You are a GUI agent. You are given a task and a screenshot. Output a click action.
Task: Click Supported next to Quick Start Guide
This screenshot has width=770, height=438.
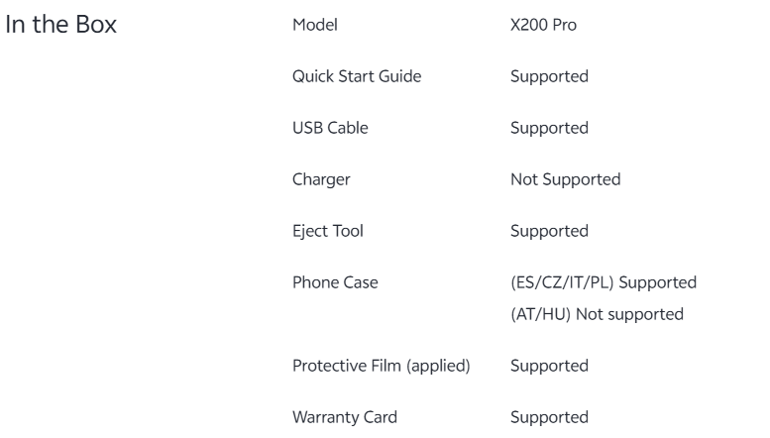coord(549,76)
